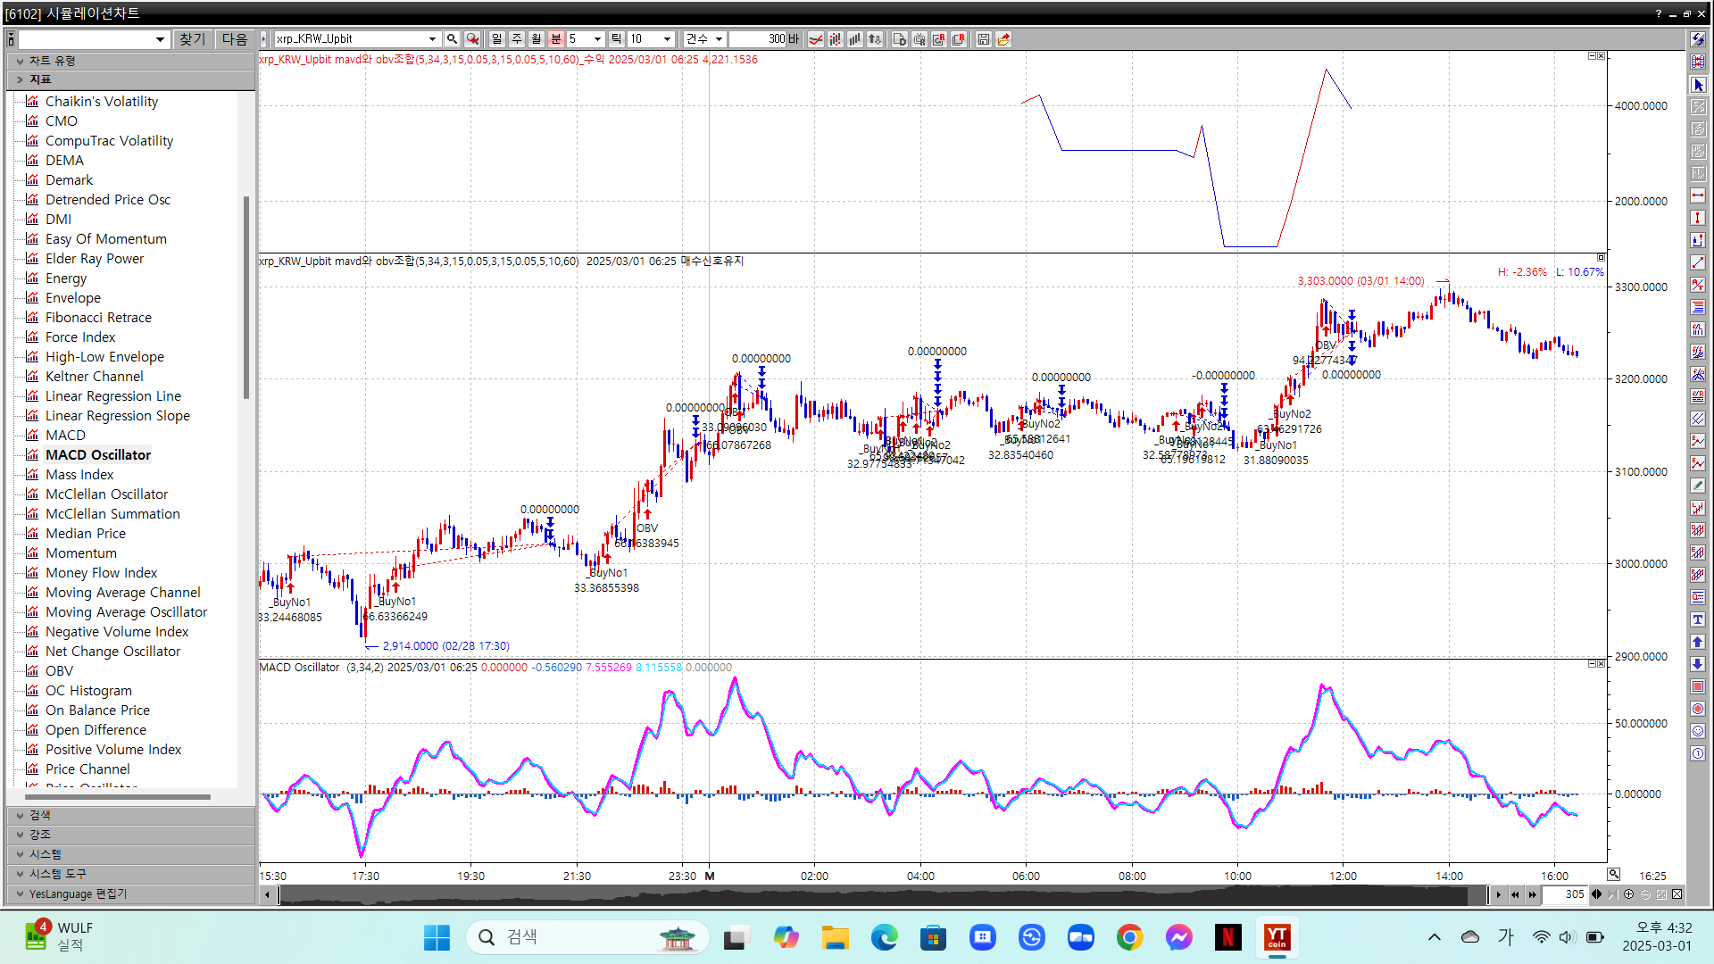Viewport: 1714px width, 964px height.
Task: Click the line chart type toolbar icon
Action: click(x=816, y=39)
